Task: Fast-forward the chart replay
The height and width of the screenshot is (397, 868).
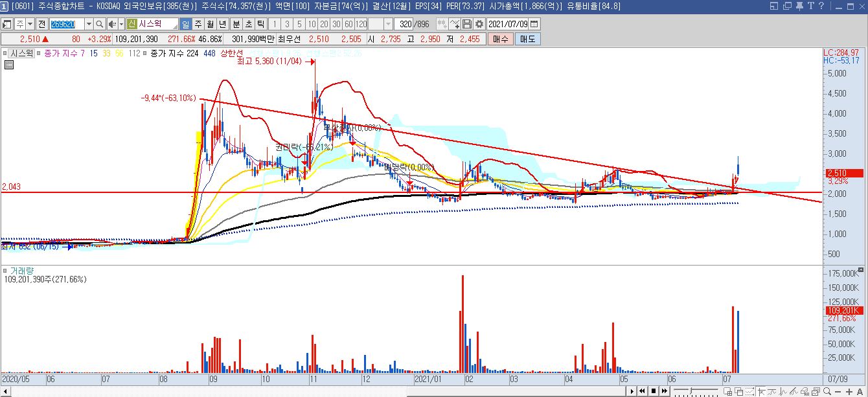Action: pos(665,391)
